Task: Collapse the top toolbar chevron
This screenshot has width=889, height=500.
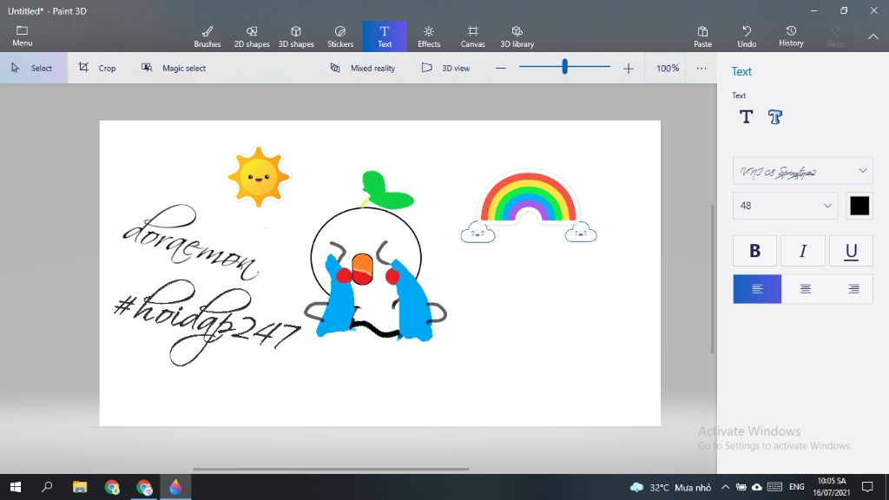Action: (873, 36)
